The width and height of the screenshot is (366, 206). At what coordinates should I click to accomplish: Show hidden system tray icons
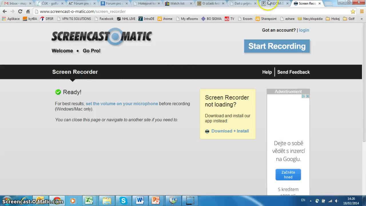(311, 201)
